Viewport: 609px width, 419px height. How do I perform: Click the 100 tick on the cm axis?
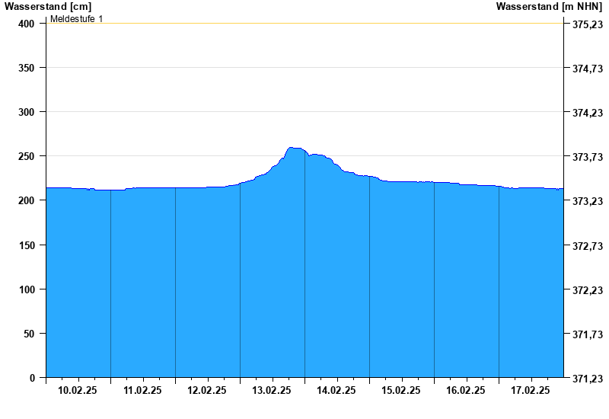point(27,289)
